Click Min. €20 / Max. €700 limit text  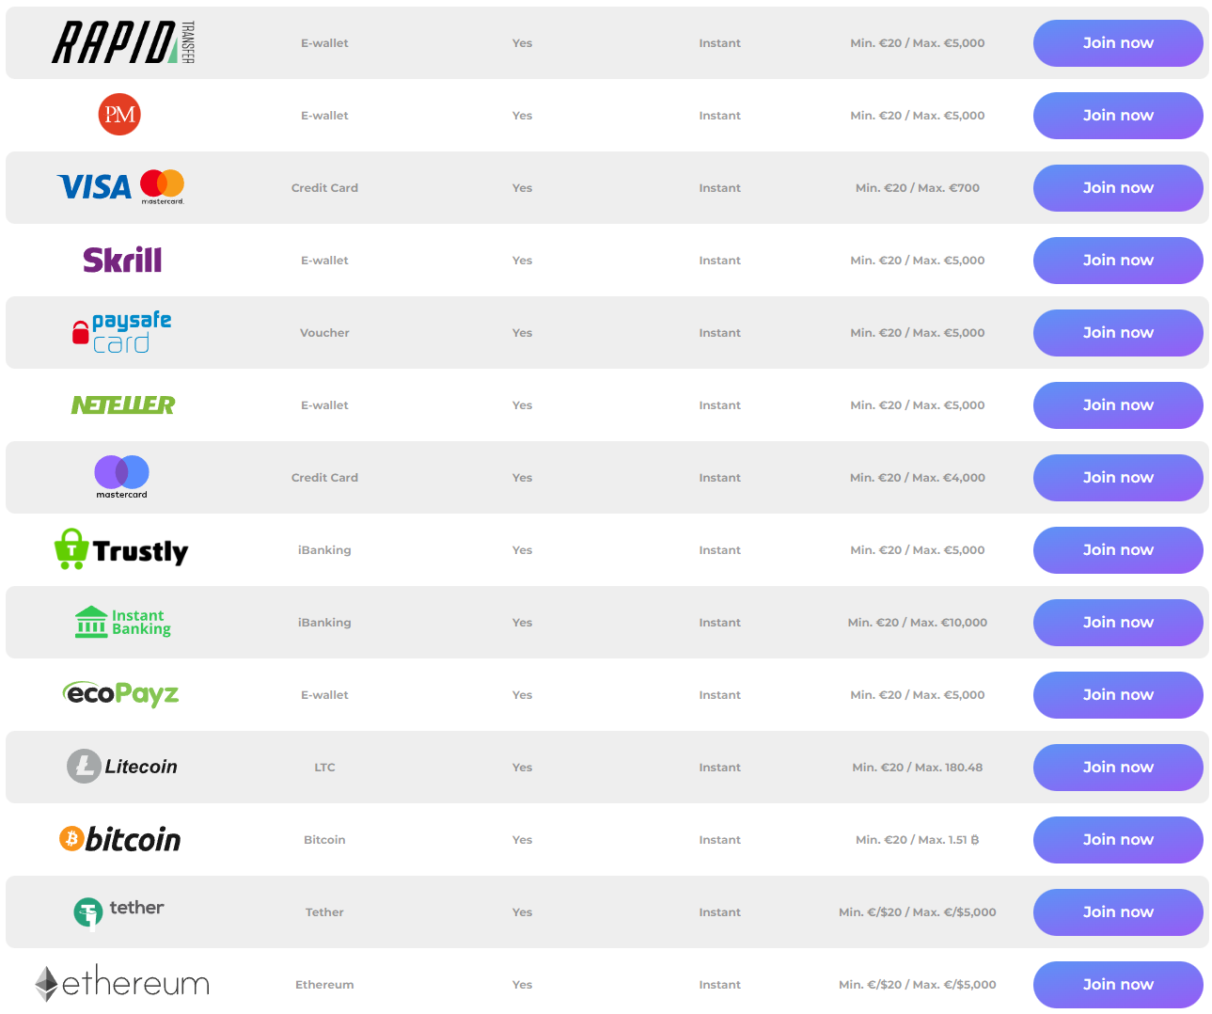point(917,187)
